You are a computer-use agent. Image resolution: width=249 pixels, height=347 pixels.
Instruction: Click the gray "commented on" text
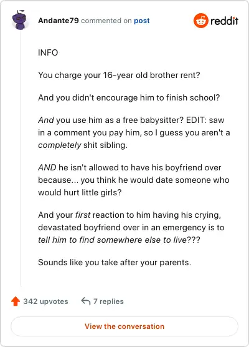point(106,21)
